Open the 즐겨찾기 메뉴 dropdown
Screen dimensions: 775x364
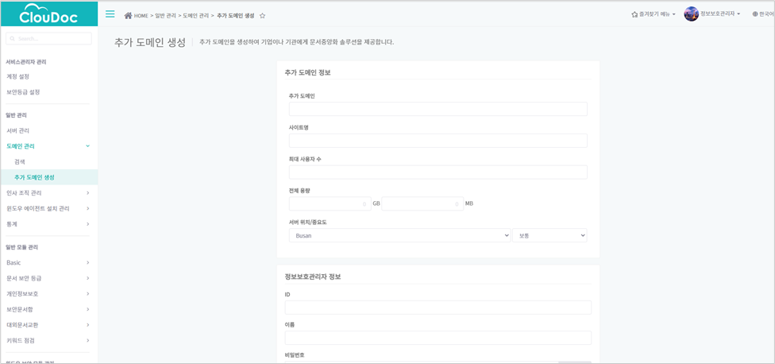654,14
